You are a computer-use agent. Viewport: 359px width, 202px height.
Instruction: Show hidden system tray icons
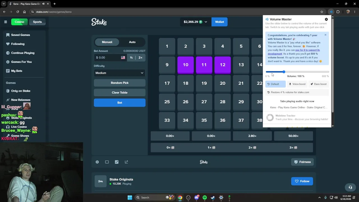pos(320,198)
